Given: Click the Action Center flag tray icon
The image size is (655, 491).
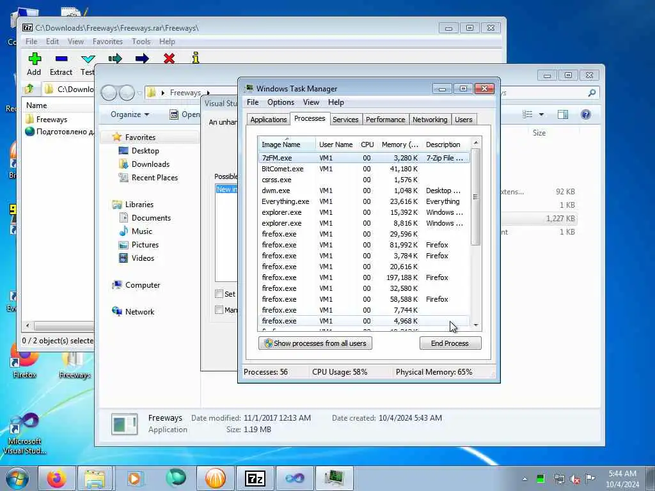Looking at the screenshot, I should click(590, 478).
